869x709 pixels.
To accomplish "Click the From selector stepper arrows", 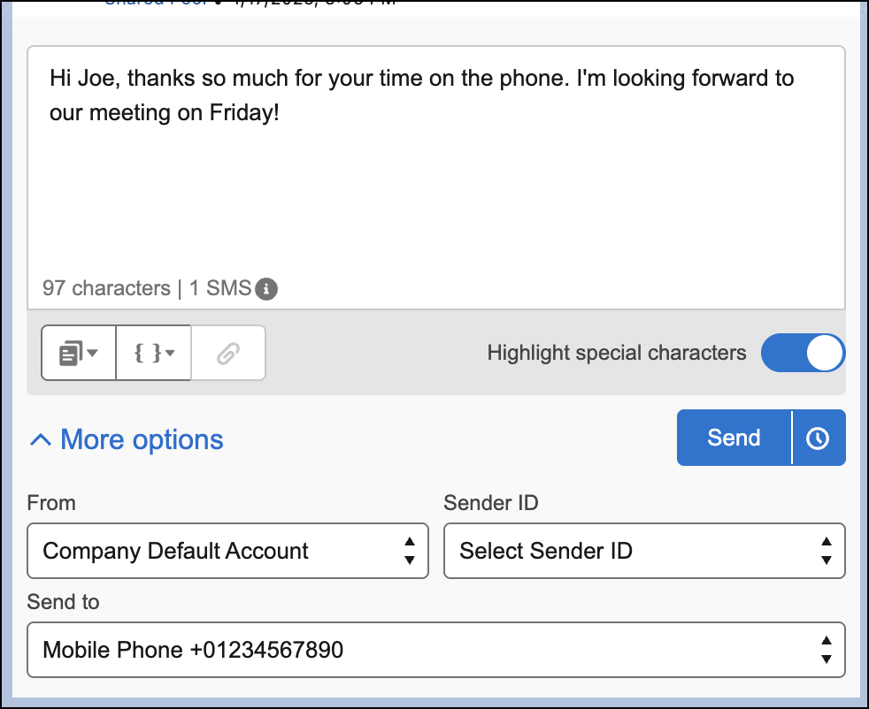I will pyautogui.click(x=409, y=551).
